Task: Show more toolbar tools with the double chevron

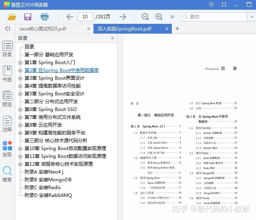Action: click(172, 17)
